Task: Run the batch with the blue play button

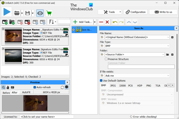Action: (7, 12)
